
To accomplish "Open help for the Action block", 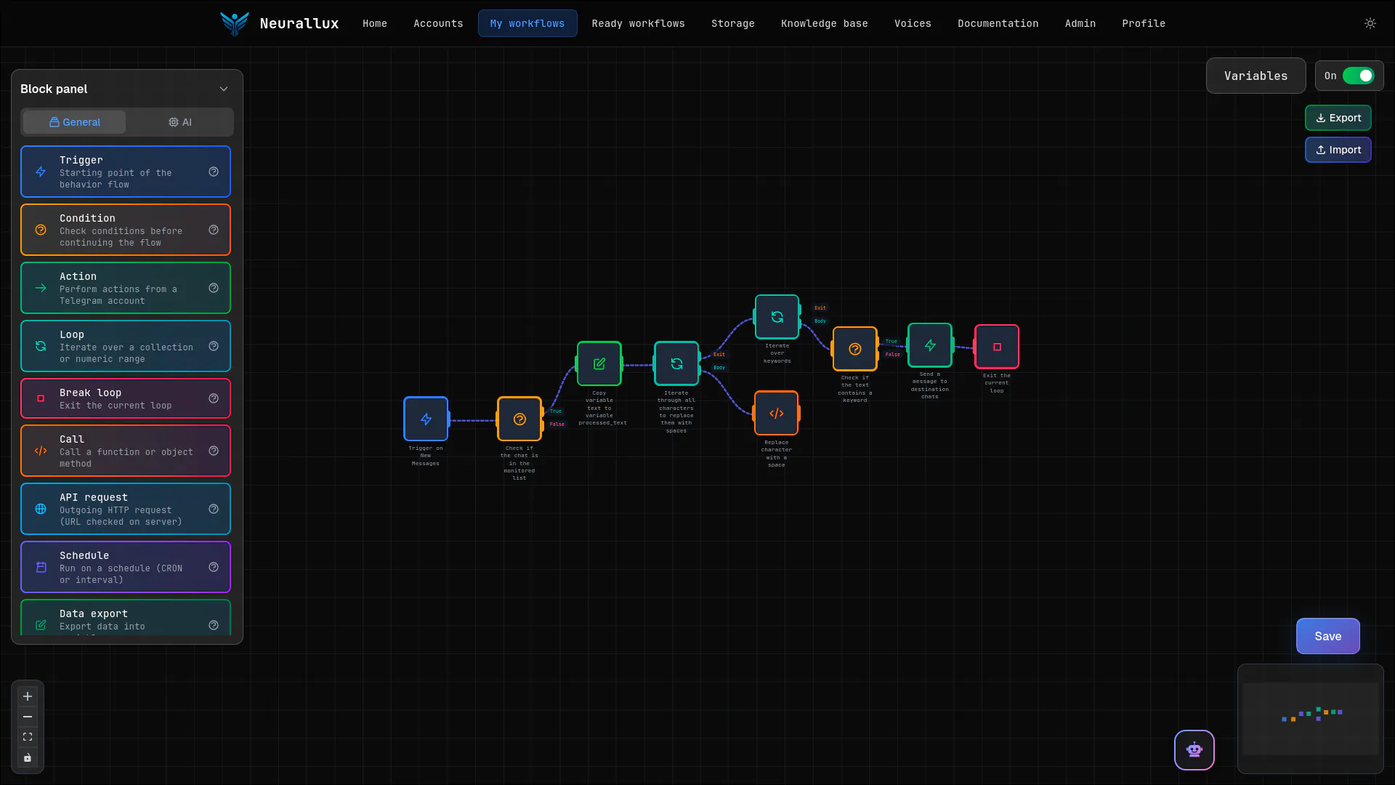I will point(214,288).
